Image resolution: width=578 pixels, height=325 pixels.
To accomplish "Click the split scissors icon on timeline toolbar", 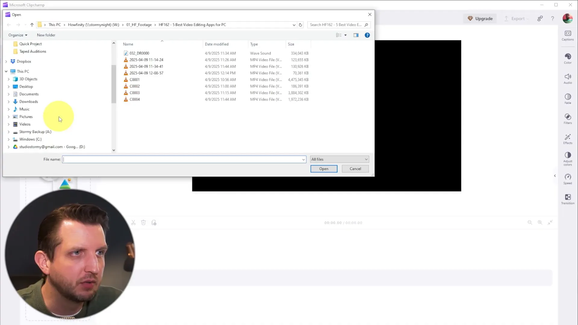I will pyautogui.click(x=133, y=223).
